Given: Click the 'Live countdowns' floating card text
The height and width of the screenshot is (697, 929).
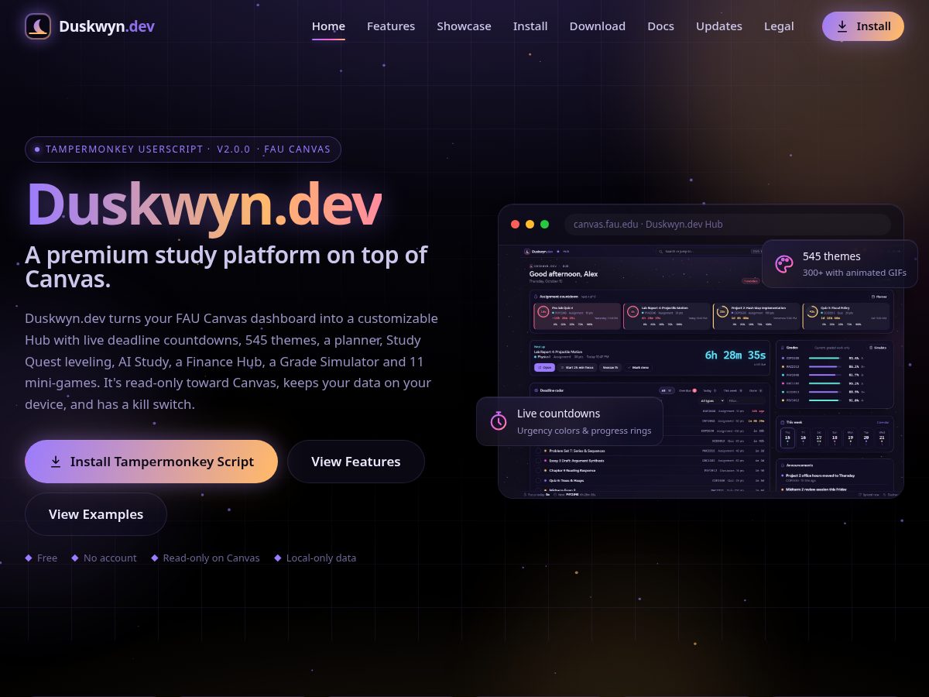Looking at the screenshot, I should (x=558, y=414).
